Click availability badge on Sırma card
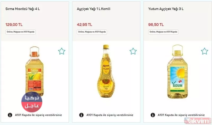Viewport: 212px width, 125px height. click(x=20, y=32)
